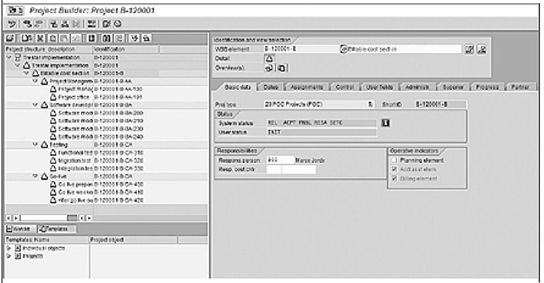Click the first icon next to Overview(s)
This screenshot has width=544, height=283.
(268, 67)
